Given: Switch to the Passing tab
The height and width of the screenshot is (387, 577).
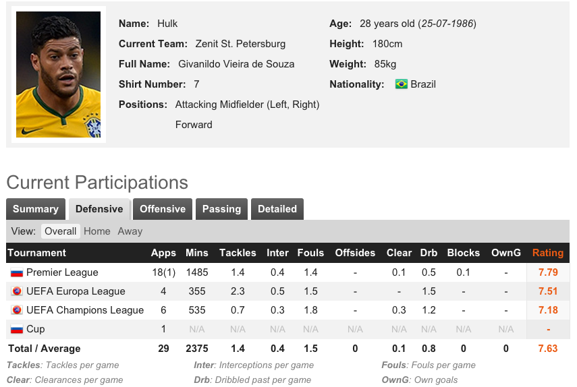Looking at the screenshot, I should pos(221,209).
